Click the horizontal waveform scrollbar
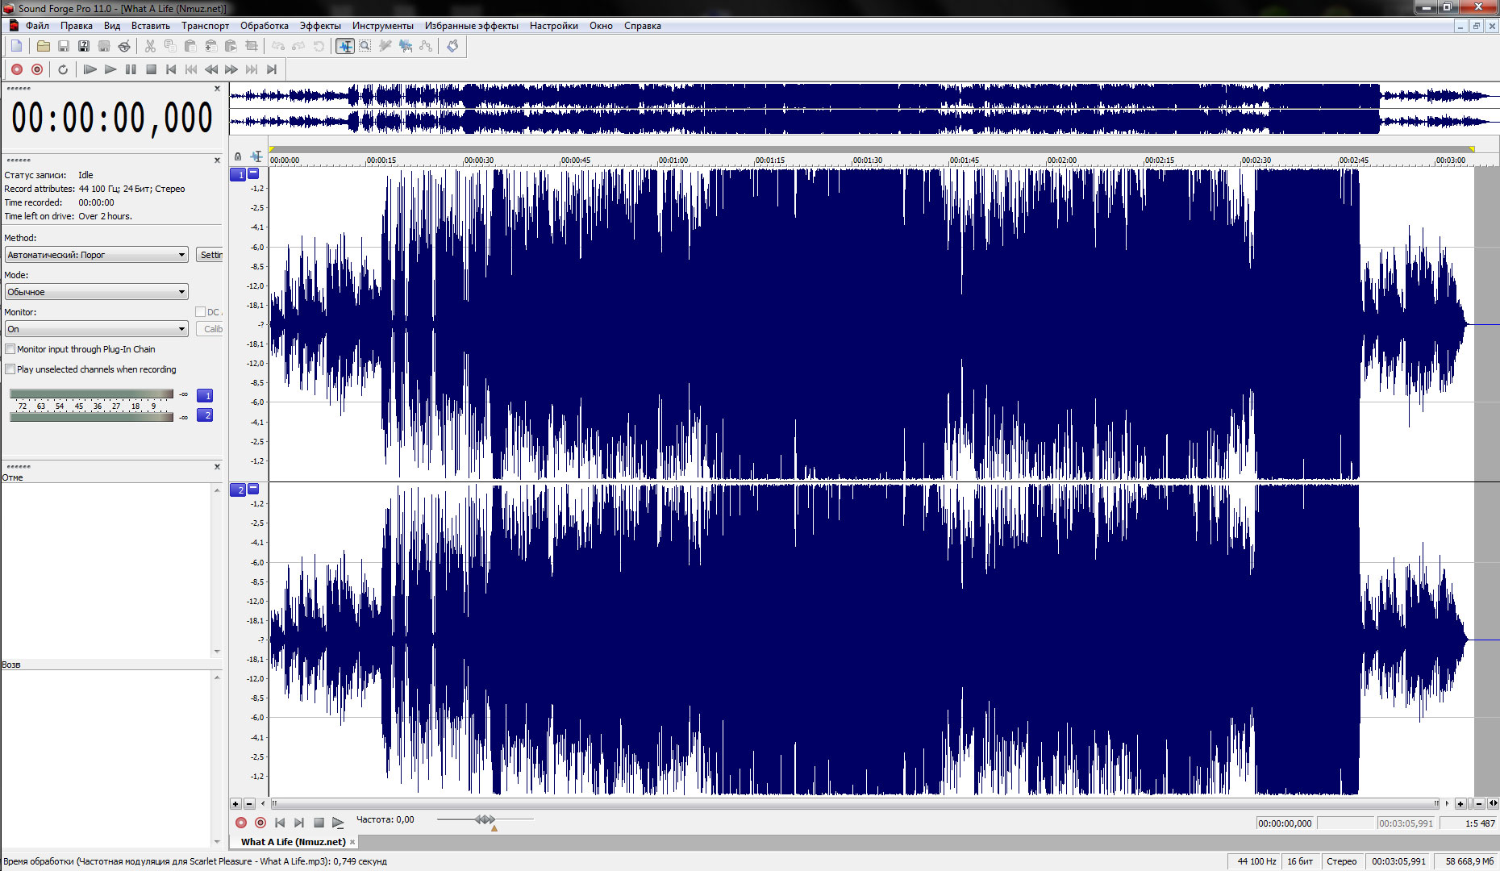The width and height of the screenshot is (1500, 871). tap(855, 803)
